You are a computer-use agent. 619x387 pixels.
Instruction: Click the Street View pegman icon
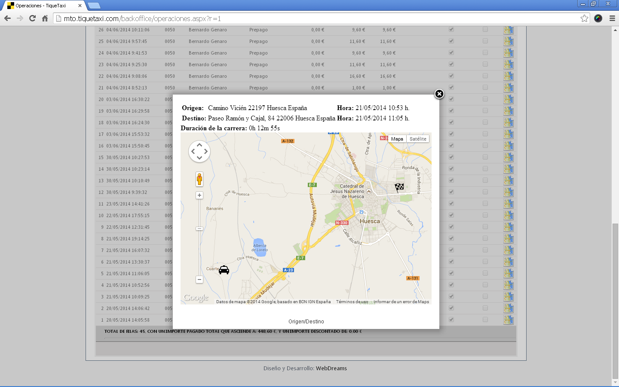coord(199,179)
